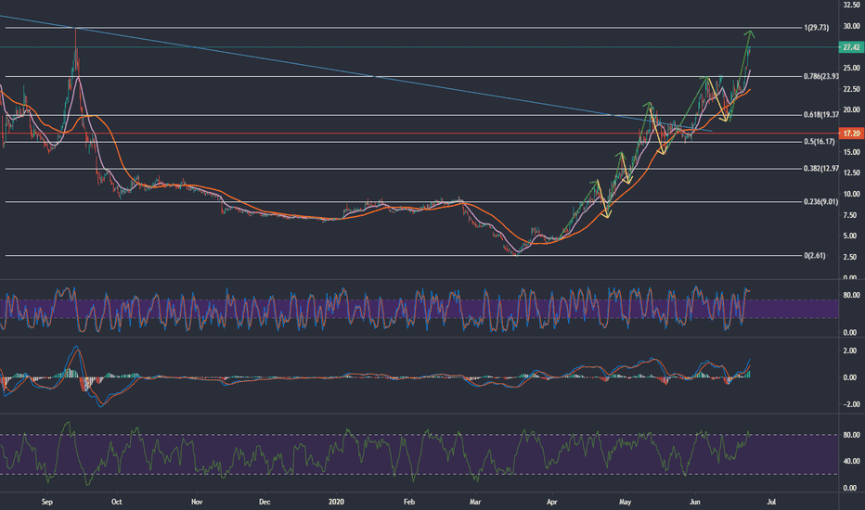Click the Oct label on time axis
The height and width of the screenshot is (510, 865).
tap(116, 502)
